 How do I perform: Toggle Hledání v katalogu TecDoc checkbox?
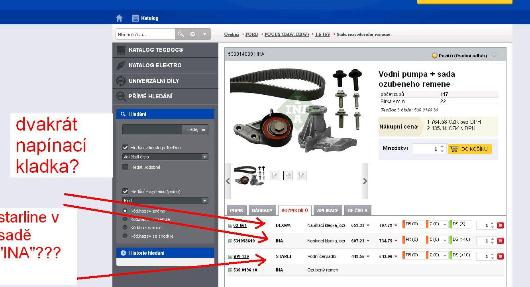[125, 148]
